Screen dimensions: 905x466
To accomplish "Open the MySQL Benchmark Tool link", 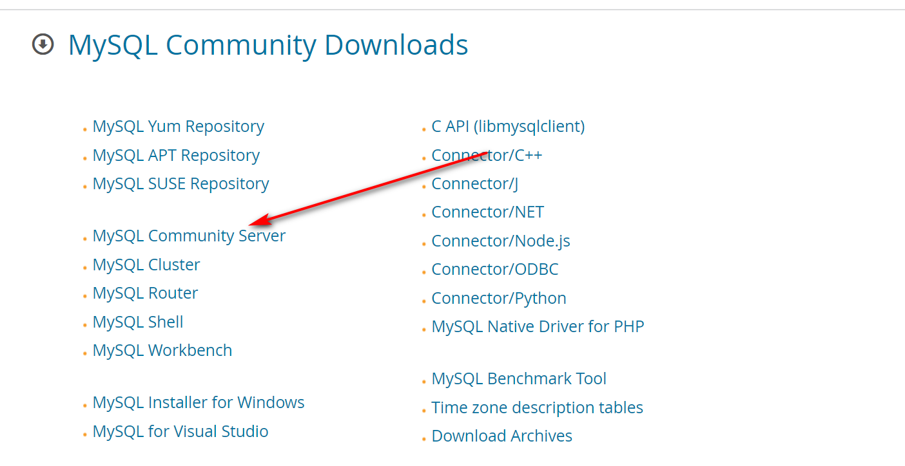I will (x=519, y=378).
